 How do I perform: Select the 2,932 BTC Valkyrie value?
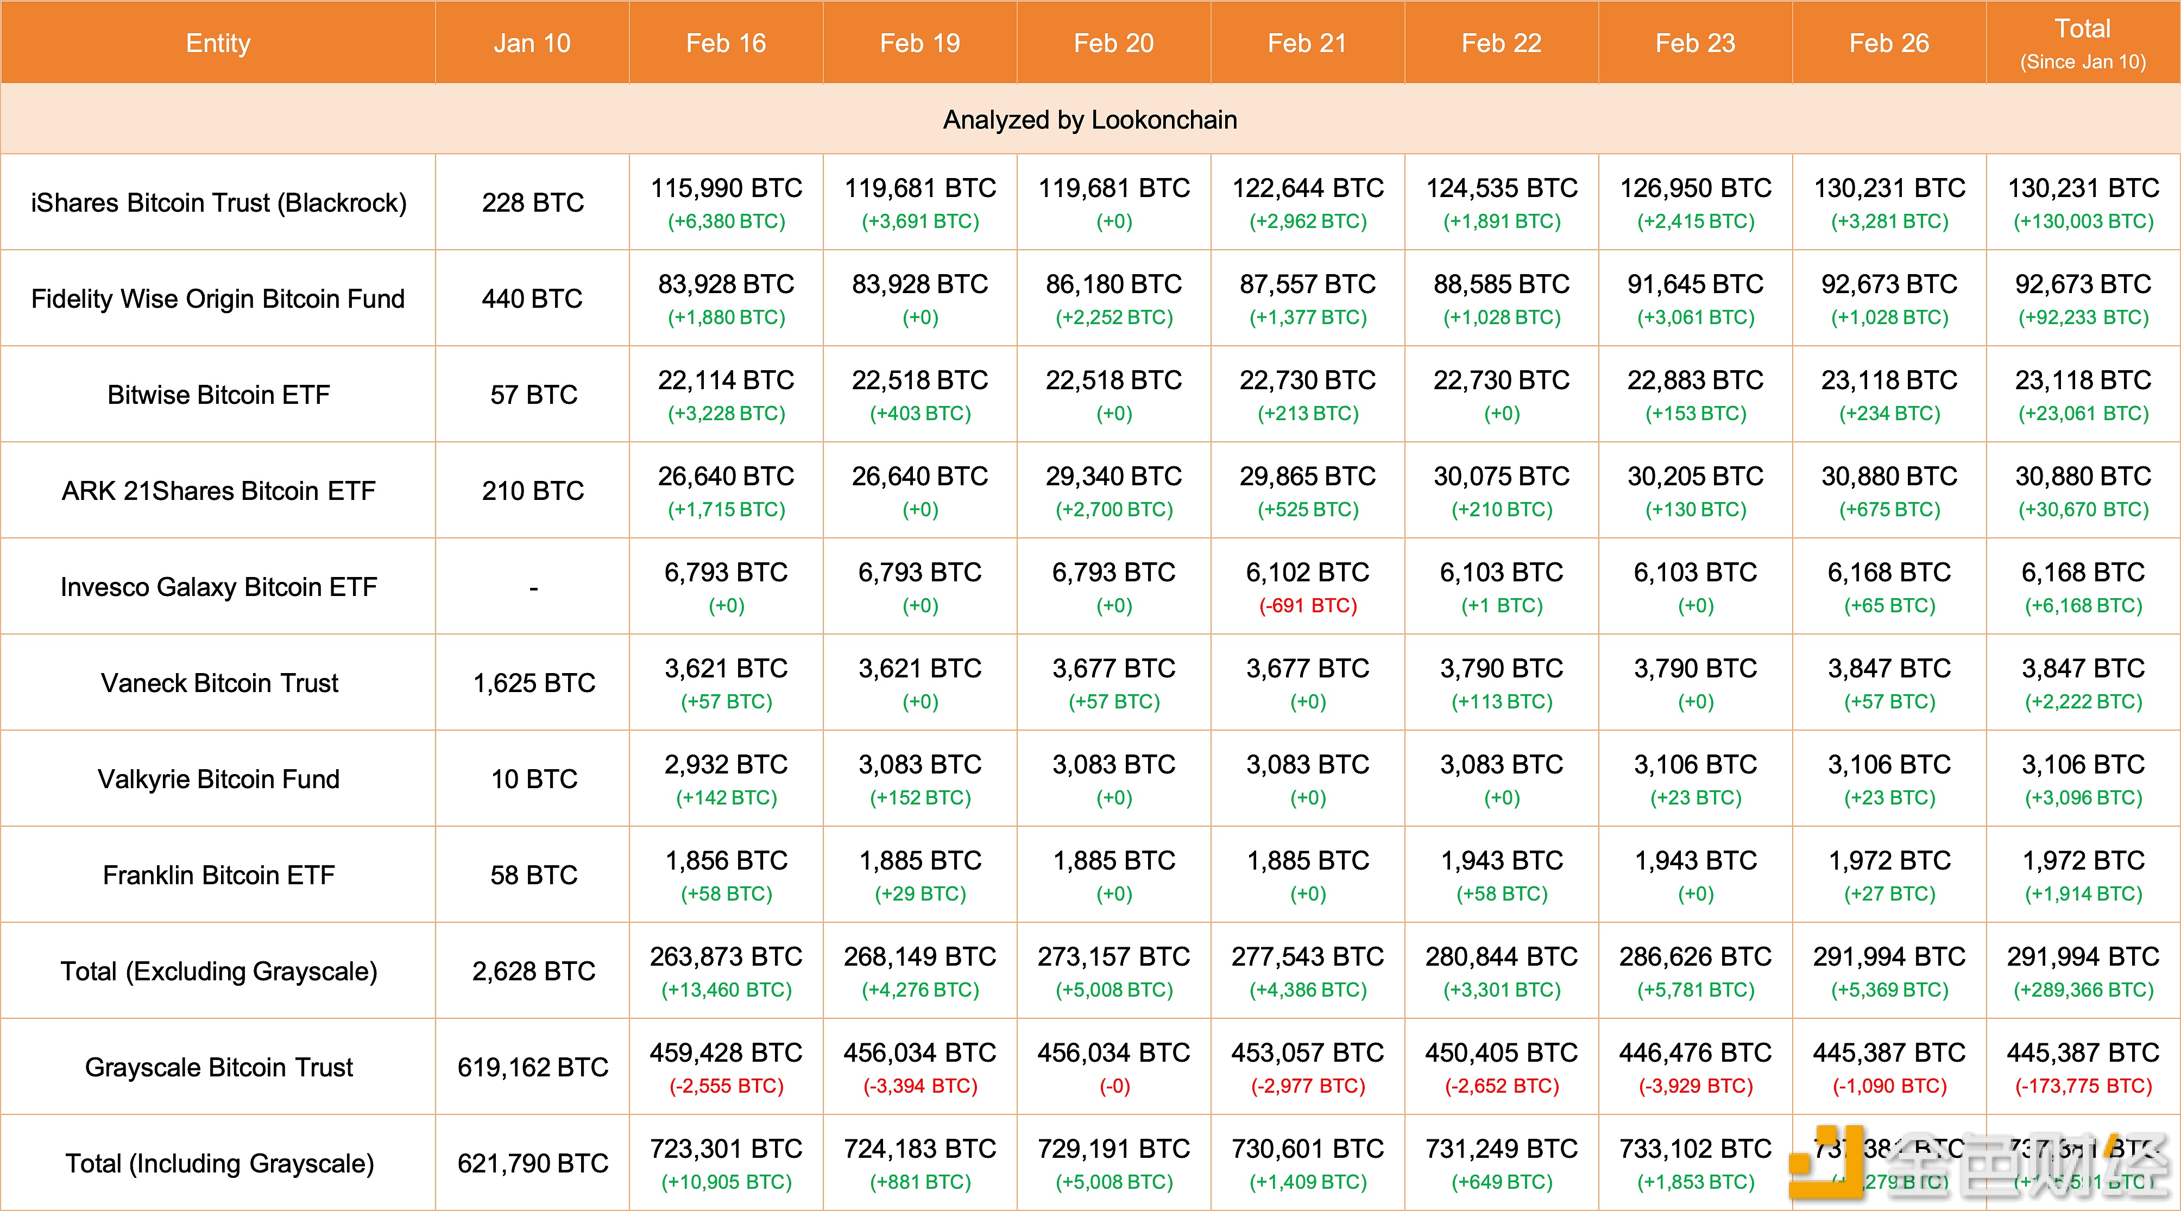coord(727,764)
